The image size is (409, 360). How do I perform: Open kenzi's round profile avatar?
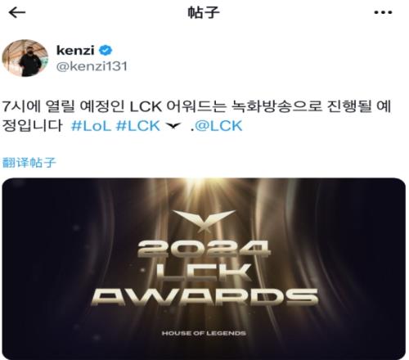pos(25,58)
